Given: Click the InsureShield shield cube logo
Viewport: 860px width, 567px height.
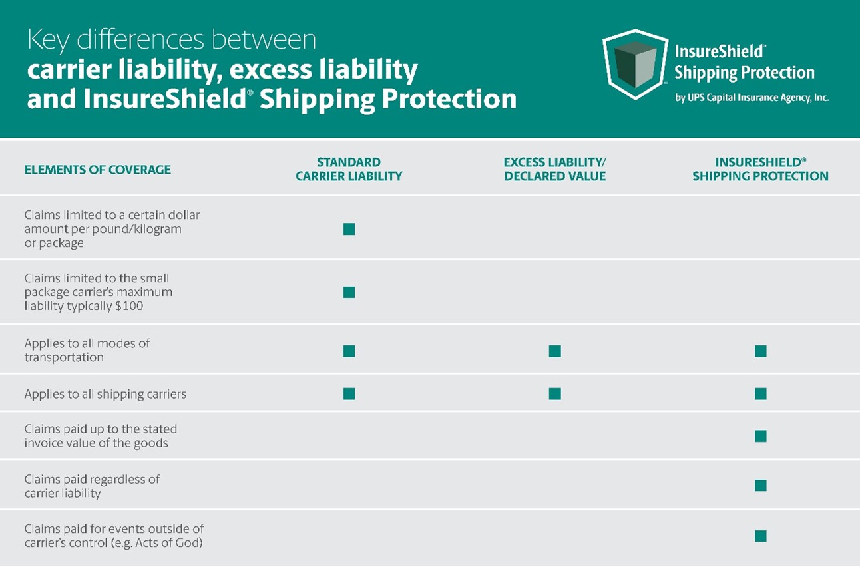Looking at the screenshot, I should tap(634, 65).
